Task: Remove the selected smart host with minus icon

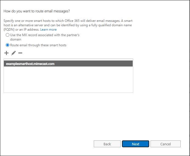Action: pyautogui.click(x=20, y=53)
